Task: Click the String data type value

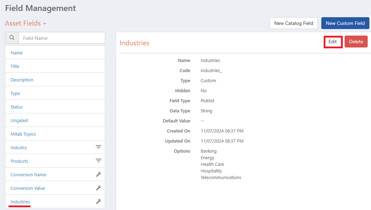Action: [x=206, y=111]
